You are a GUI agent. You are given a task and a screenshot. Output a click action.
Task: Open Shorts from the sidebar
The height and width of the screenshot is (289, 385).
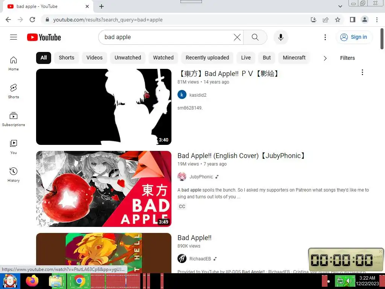coord(14,91)
